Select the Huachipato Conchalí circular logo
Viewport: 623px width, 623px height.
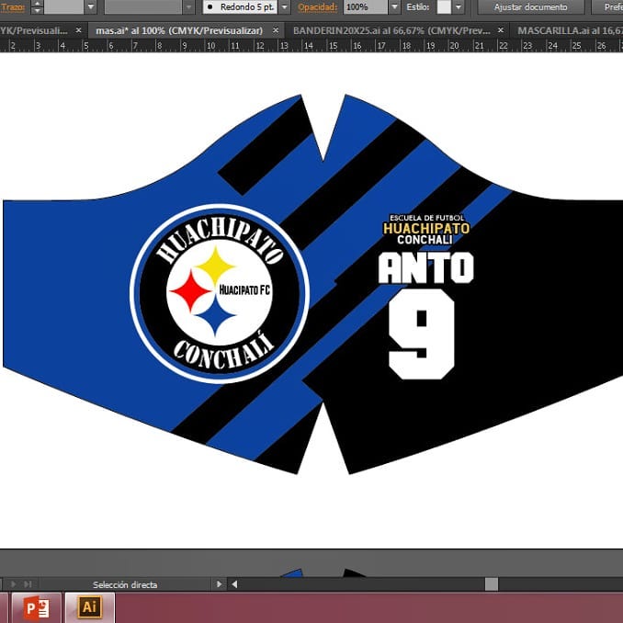tap(220, 294)
